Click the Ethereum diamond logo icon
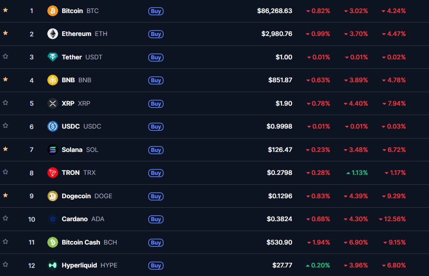 [53, 34]
